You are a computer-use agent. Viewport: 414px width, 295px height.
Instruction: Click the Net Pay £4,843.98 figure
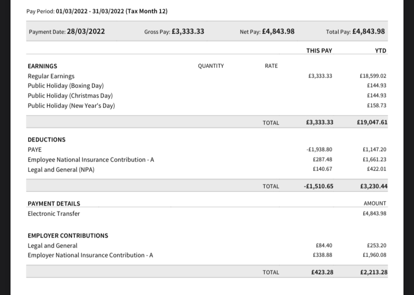[278, 31]
